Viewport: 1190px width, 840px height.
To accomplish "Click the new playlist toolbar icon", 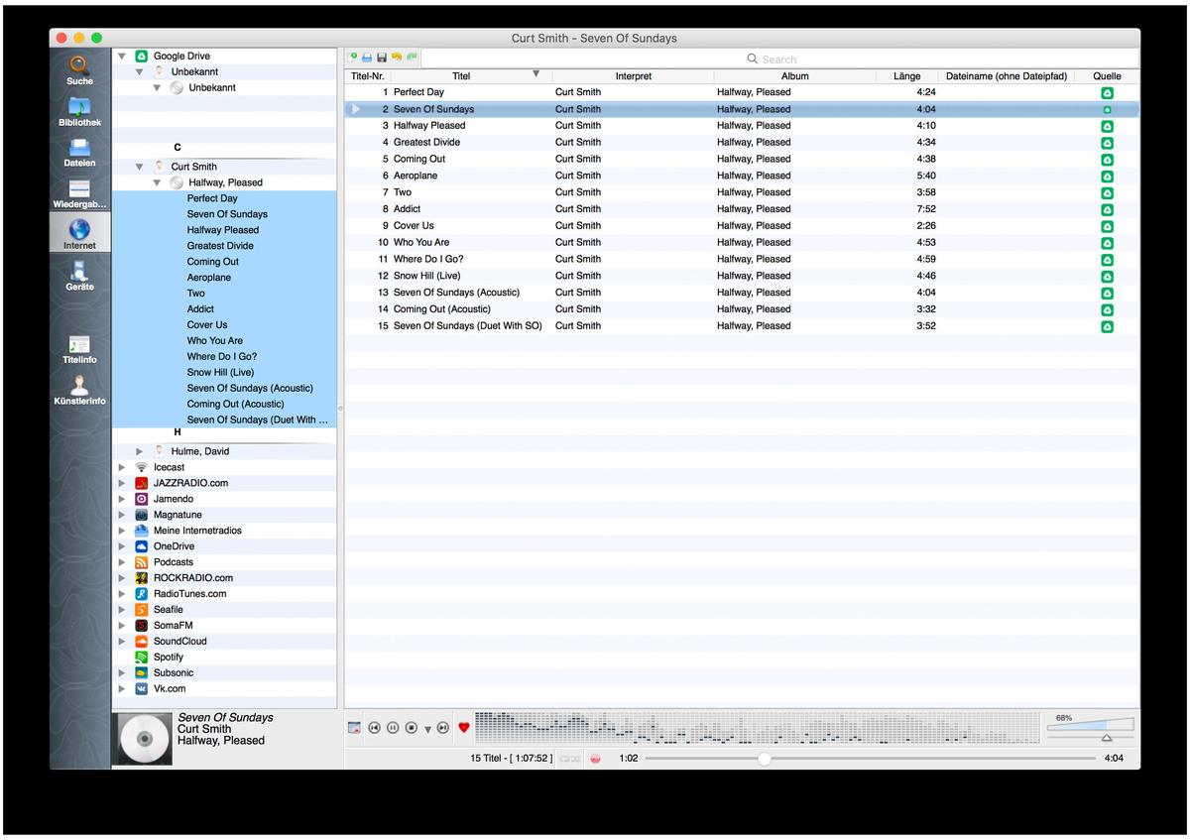I will pos(353,59).
